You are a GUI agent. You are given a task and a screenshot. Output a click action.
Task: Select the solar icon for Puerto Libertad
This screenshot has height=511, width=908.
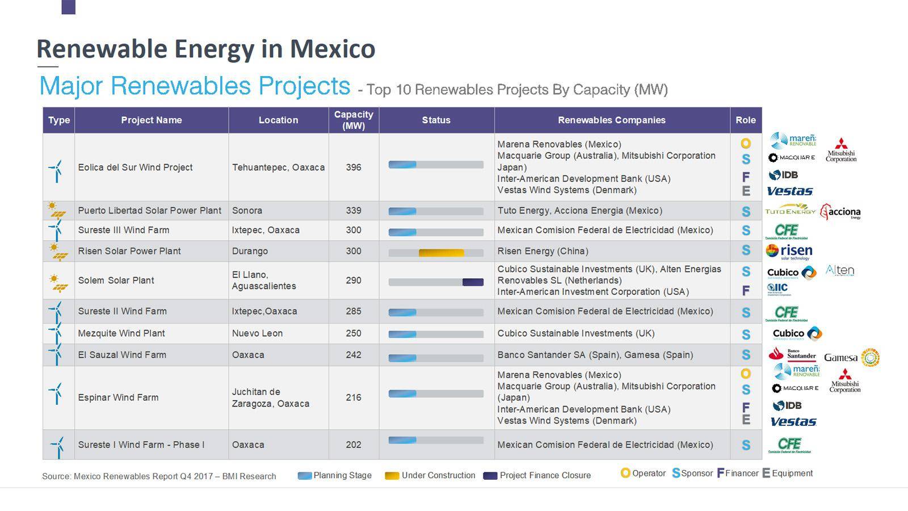point(56,210)
